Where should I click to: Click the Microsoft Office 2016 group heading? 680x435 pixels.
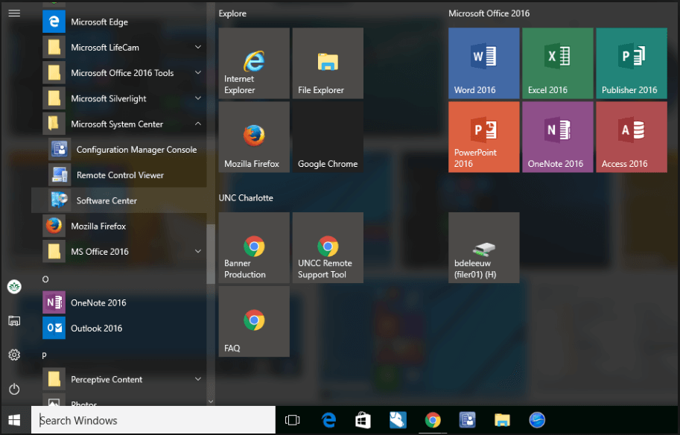pos(489,13)
